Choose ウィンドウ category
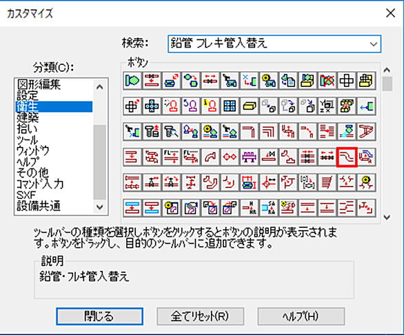The image size is (404, 335). coord(32,151)
